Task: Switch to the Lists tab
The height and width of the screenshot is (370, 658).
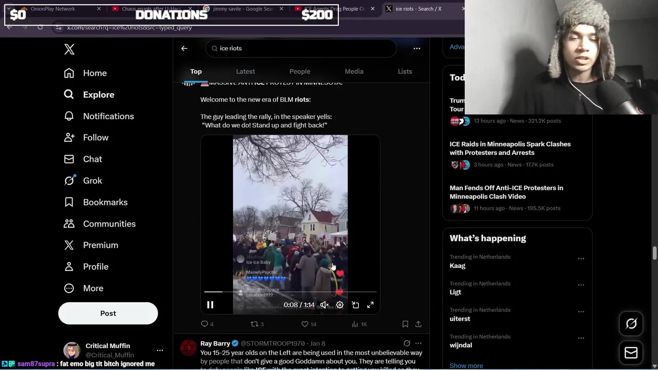Action: click(405, 71)
